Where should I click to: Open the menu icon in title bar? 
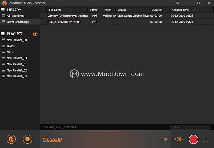pos(177,3)
